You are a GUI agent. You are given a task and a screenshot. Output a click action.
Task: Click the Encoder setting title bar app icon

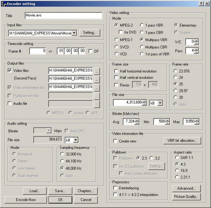click(4, 4)
